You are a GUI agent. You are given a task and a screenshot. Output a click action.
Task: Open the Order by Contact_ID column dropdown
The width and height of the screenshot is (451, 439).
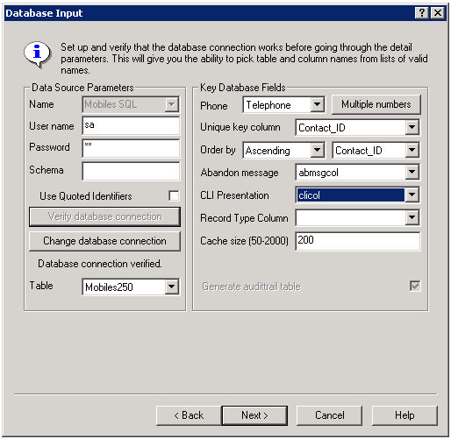pyautogui.click(x=412, y=150)
